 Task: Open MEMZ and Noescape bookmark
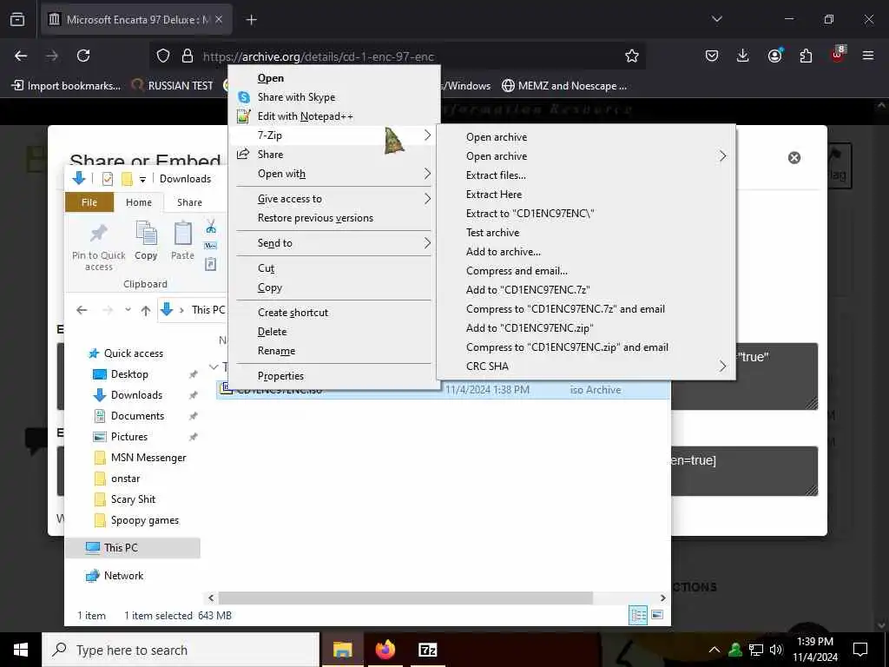click(564, 86)
